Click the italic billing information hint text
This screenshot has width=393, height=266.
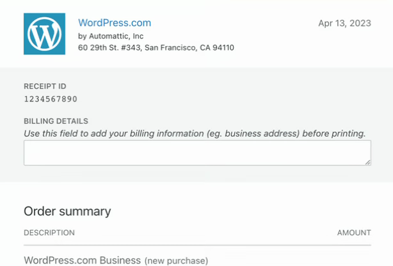[x=195, y=134]
